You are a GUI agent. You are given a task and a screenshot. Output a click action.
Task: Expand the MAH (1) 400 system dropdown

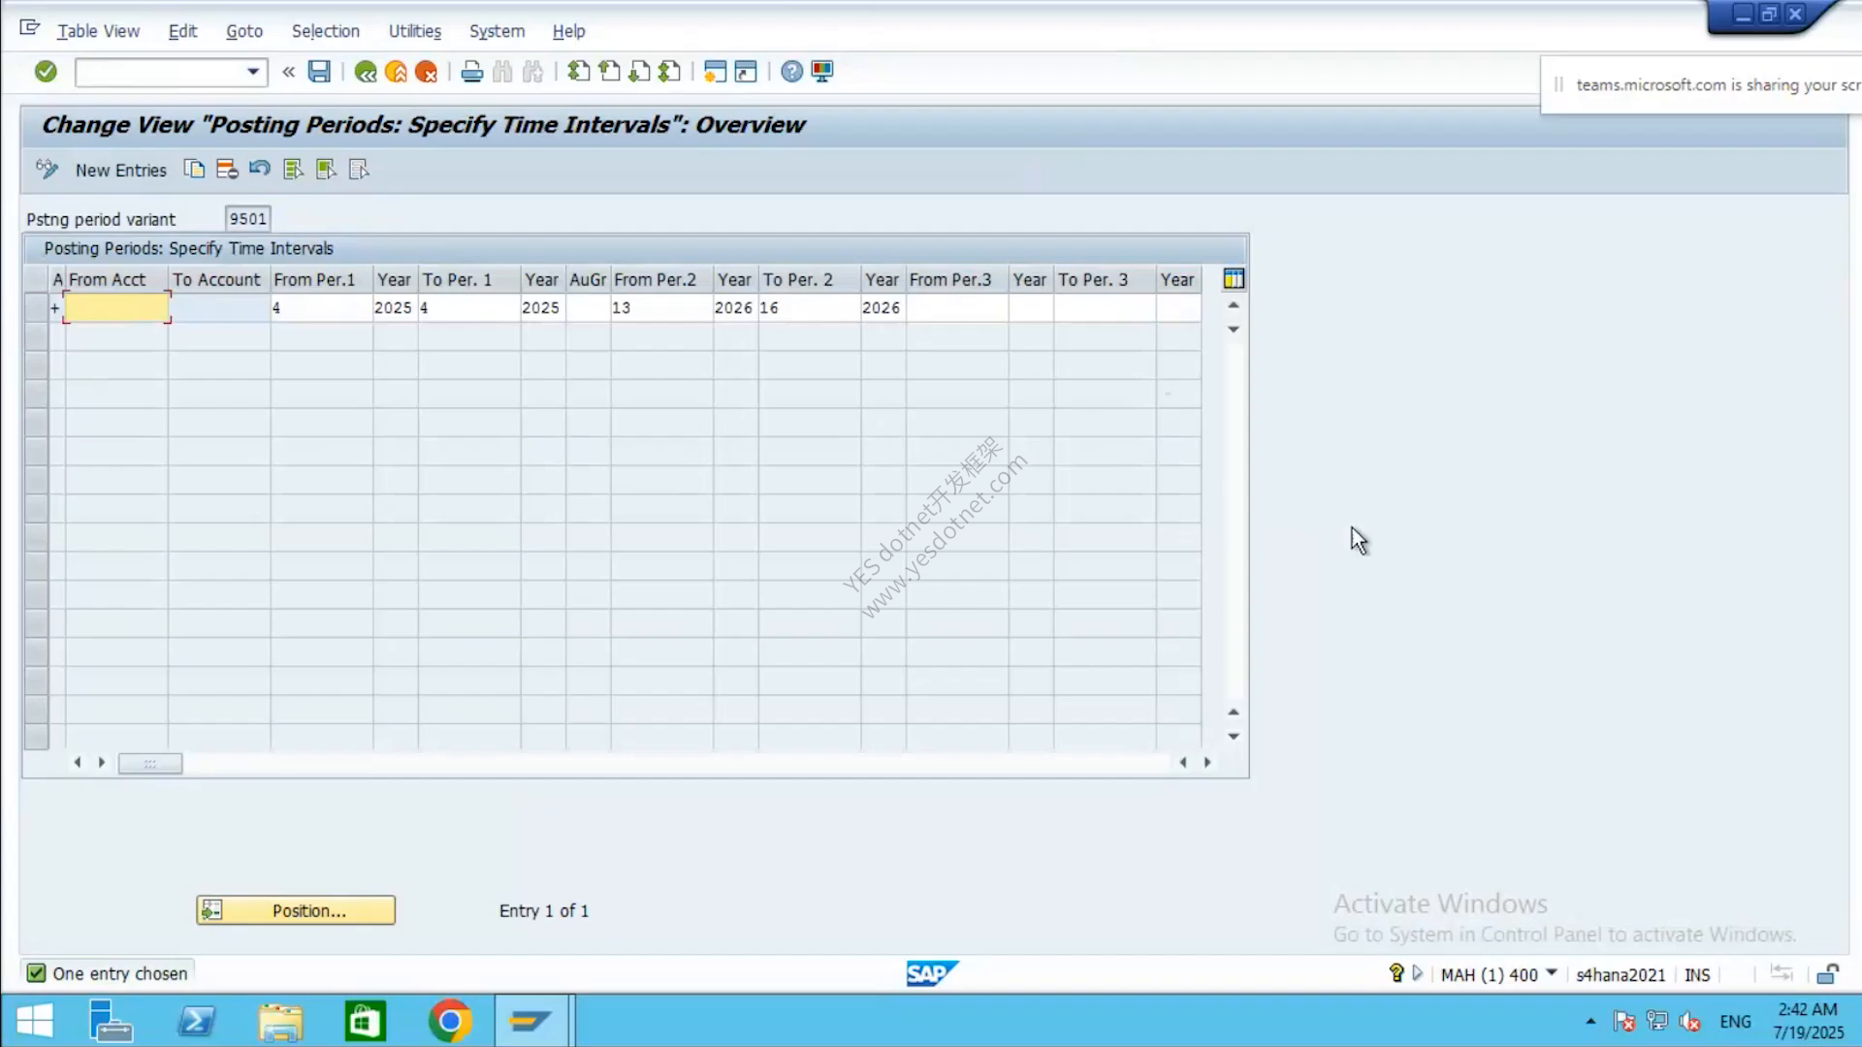pyautogui.click(x=1552, y=973)
